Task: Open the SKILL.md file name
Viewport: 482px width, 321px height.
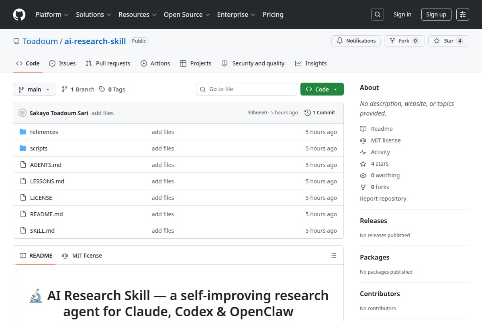Action: click(42, 231)
